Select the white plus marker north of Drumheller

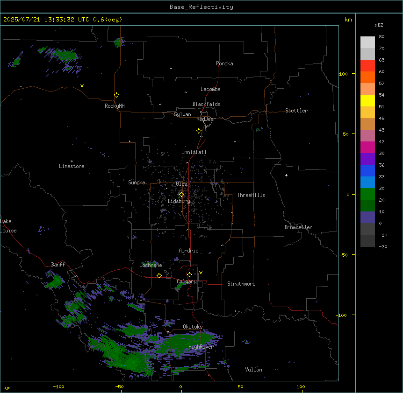tap(286, 175)
